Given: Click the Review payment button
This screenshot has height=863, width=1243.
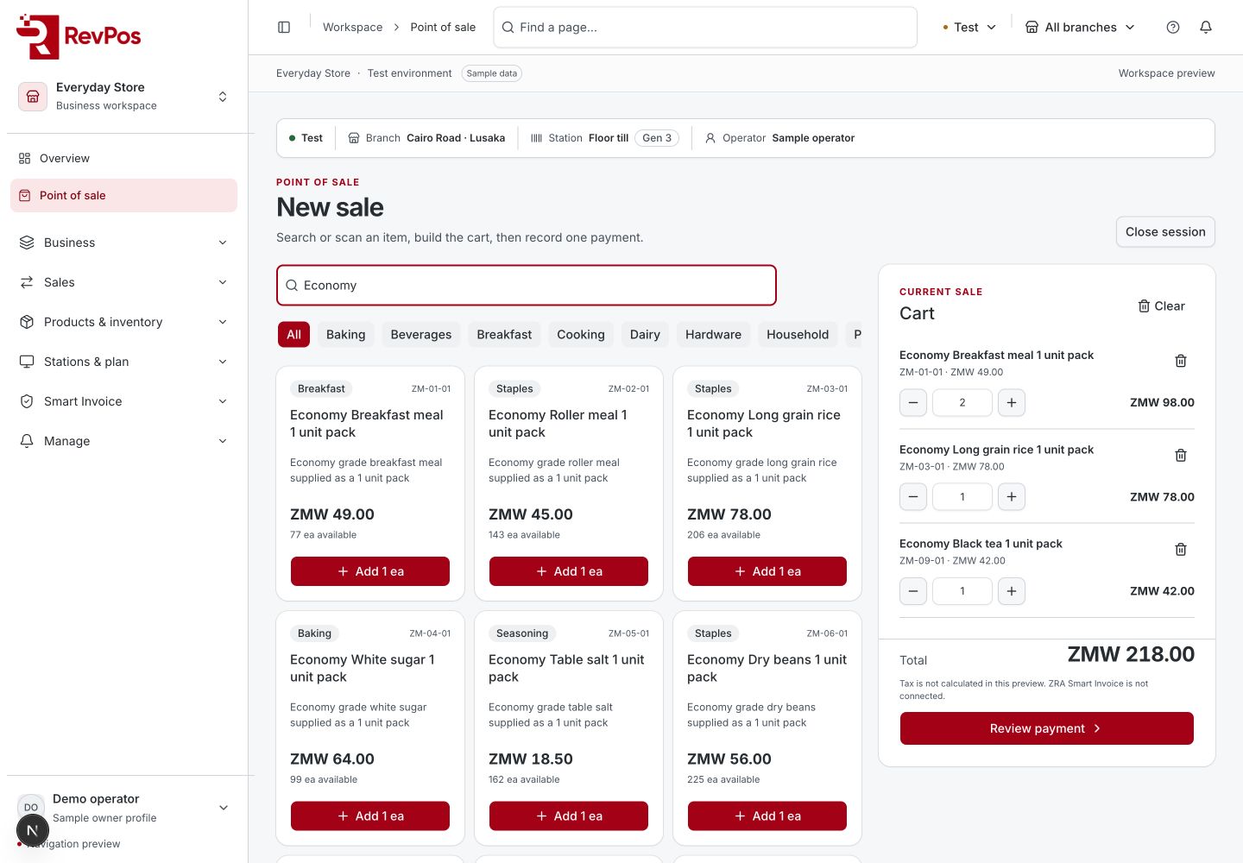Looking at the screenshot, I should [x=1047, y=728].
